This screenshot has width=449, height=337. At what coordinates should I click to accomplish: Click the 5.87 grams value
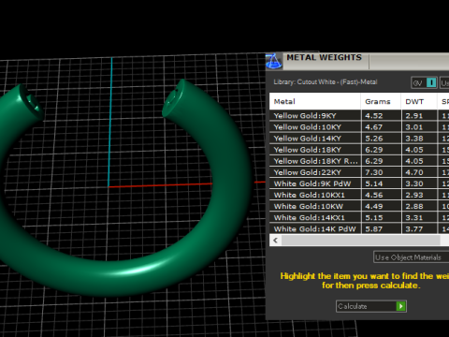(374, 229)
